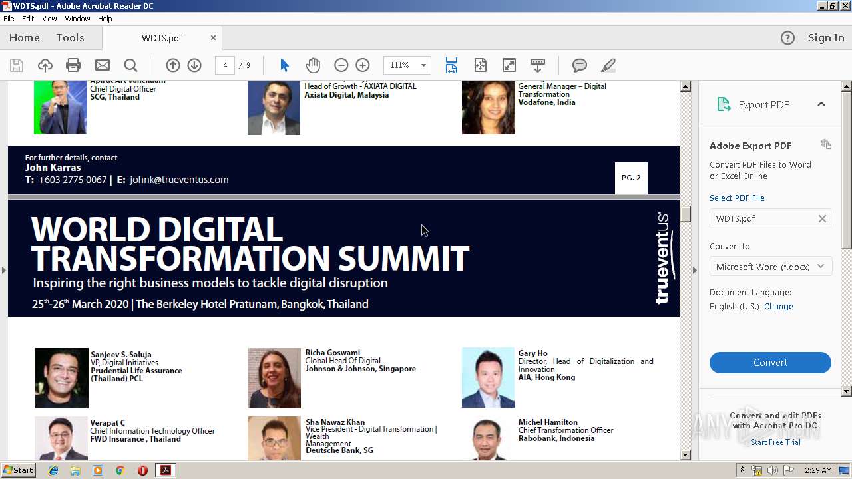Screen dimensions: 852x479
Task: Click Richa Goswami's speaker photo
Action: pyautogui.click(x=274, y=378)
